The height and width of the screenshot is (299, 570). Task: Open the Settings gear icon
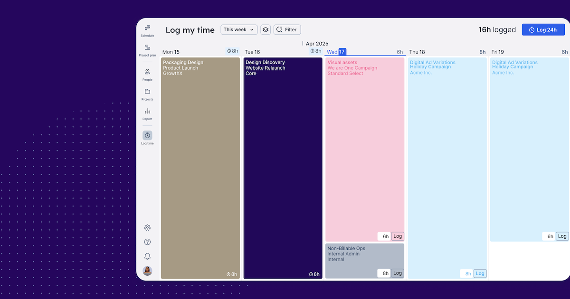[147, 227]
